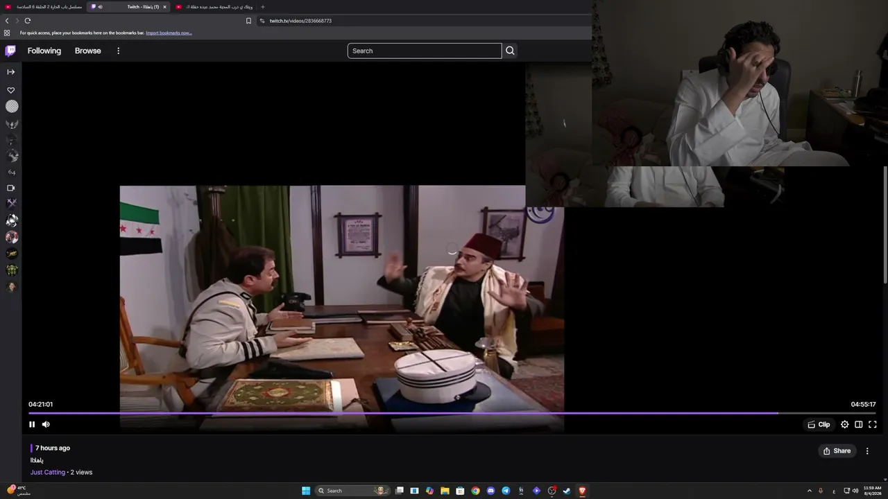Seek on the video progress bar
888x499 pixels.
point(452,413)
